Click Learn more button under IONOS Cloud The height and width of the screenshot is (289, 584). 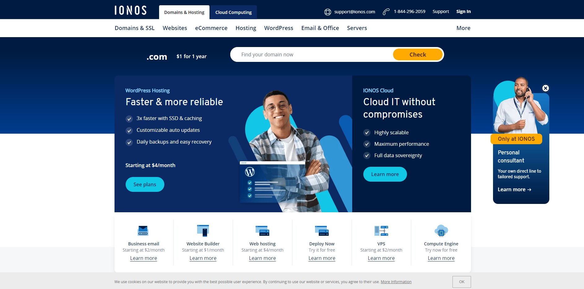coord(385,174)
